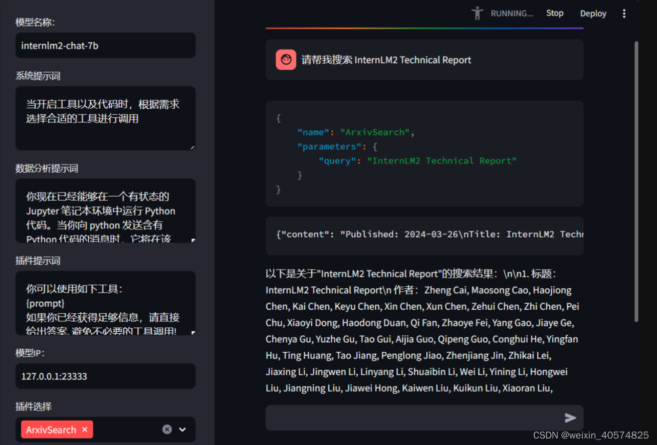Click the "RUNNING..." status text

coord(512,13)
